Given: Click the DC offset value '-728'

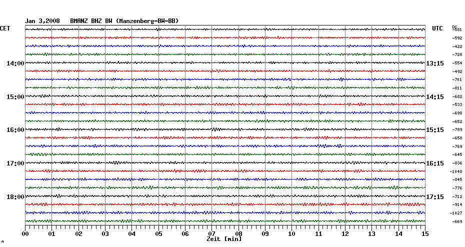Looking at the screenshot, I should pyautogui.click(x=457, y=55).
